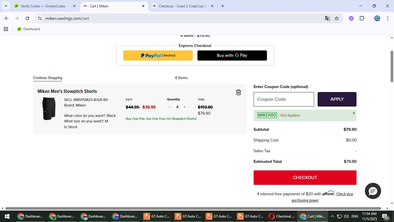Open network status tray icon
The height and width of the screenshot is (222, 394).
pos(339,216)
